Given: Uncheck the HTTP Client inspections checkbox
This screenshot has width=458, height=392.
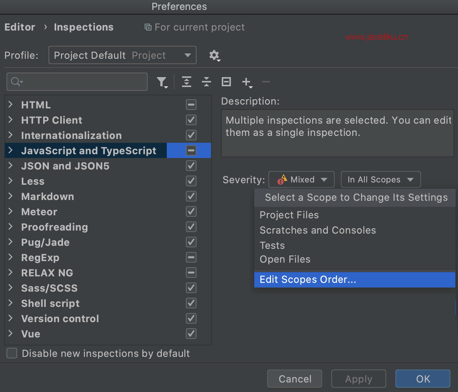Looking at the screenshot, I should tap(191, 120).
